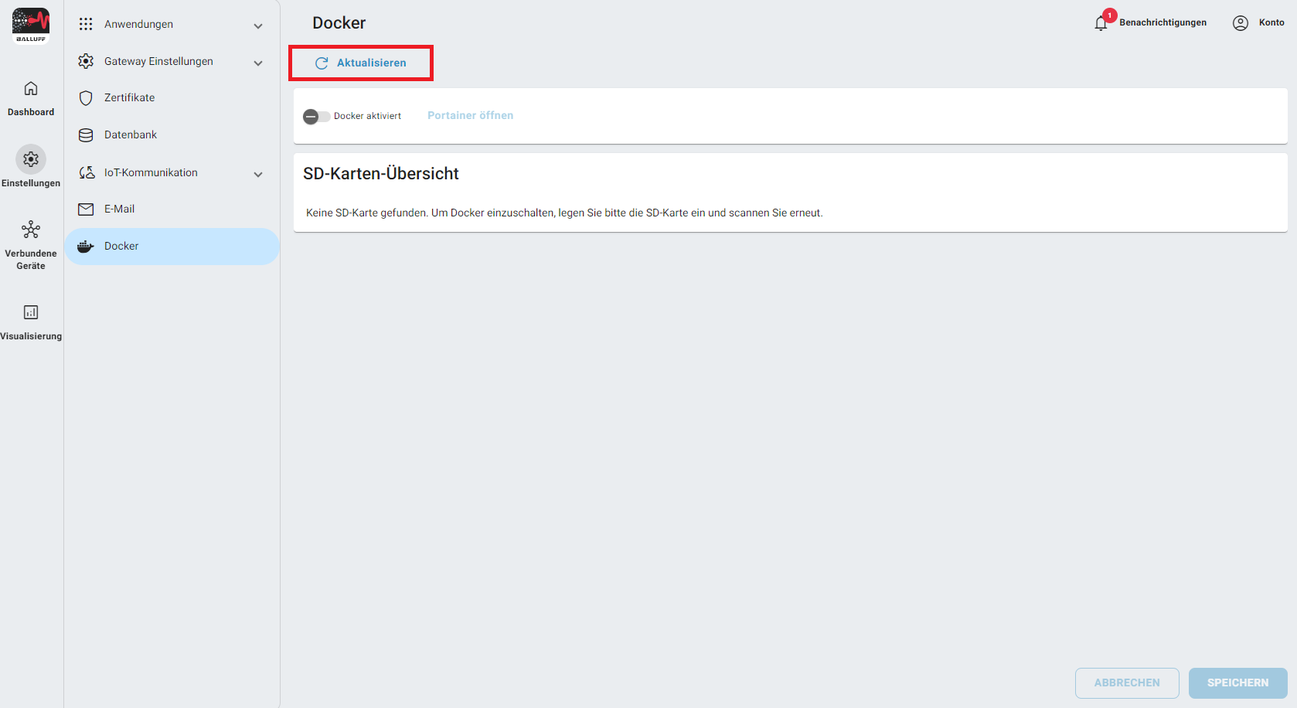Open the Konto user icon
1297x708 pixels.
(x=1240, y=23)
